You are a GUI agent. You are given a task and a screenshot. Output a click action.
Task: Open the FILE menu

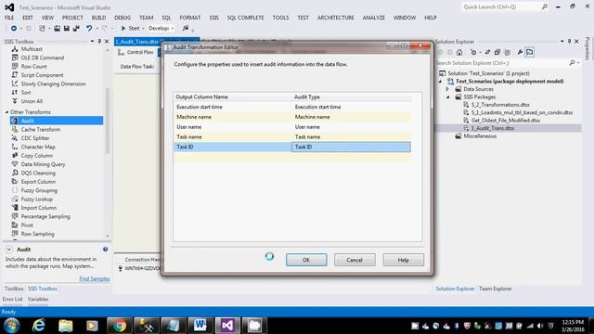9,18
